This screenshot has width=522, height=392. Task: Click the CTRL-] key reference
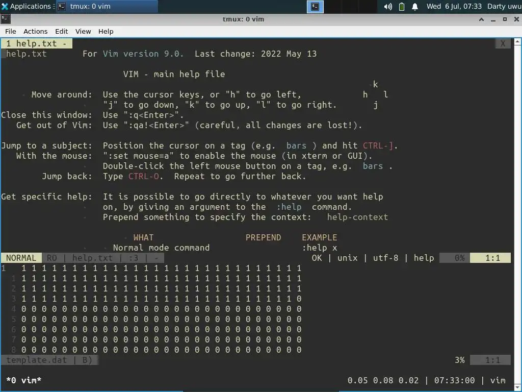(x=378, y=145)
